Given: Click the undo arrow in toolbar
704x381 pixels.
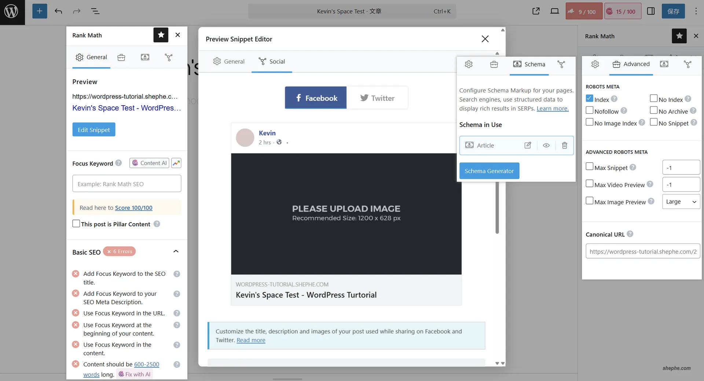Looking at the screenshot, I should click(x=58, y=11).
